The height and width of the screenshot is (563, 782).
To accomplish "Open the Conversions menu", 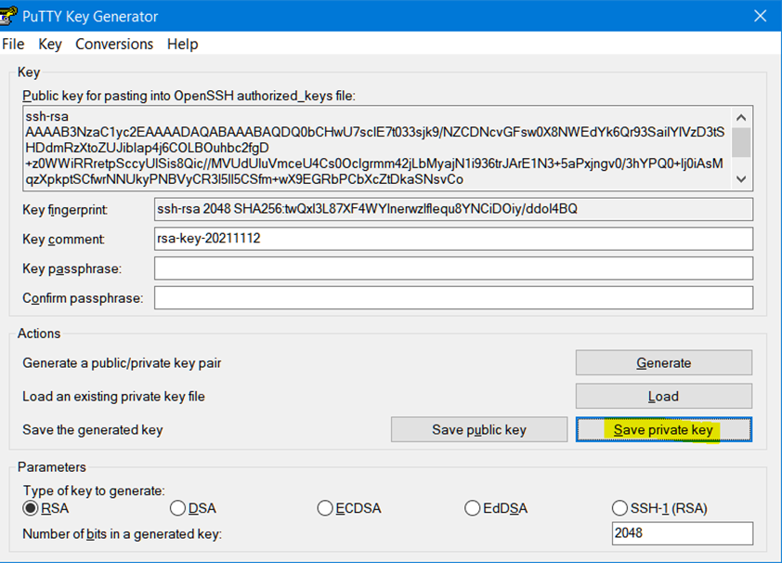I will (114, 44).
